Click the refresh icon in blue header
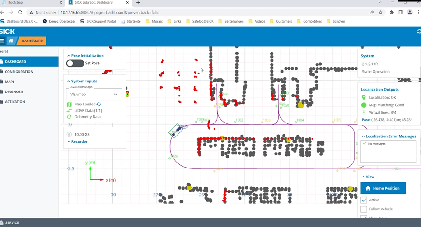Image resolution: width=421 pixels, height=227 pixels. (419, 32)
